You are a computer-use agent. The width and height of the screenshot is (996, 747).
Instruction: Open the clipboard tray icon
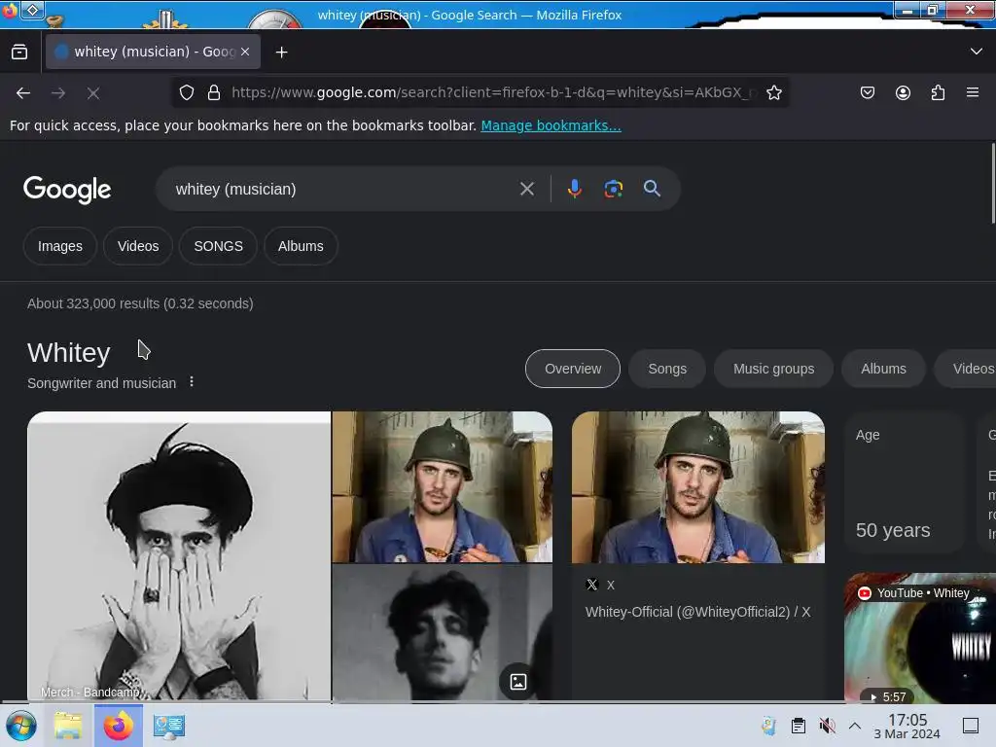coord(799,726)
